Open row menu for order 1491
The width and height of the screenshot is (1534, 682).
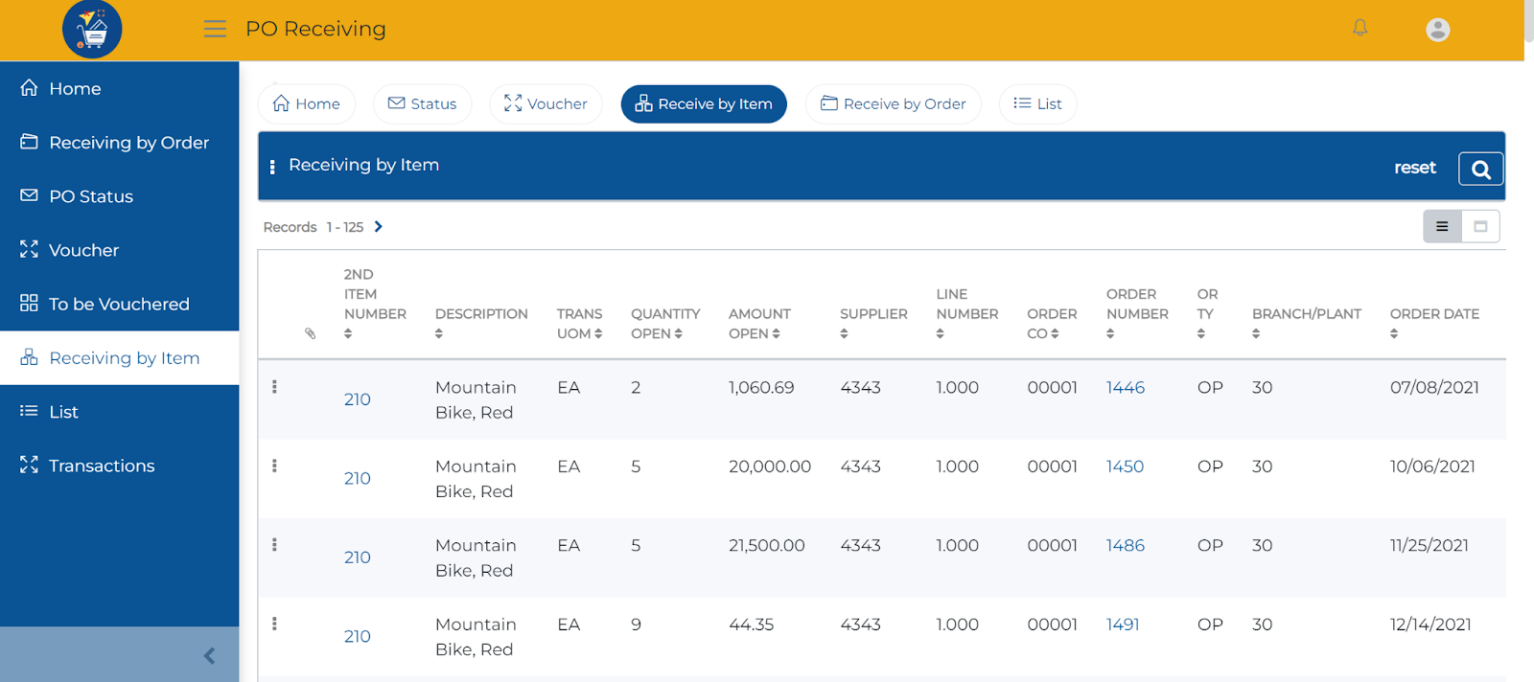tap(274, 624)
